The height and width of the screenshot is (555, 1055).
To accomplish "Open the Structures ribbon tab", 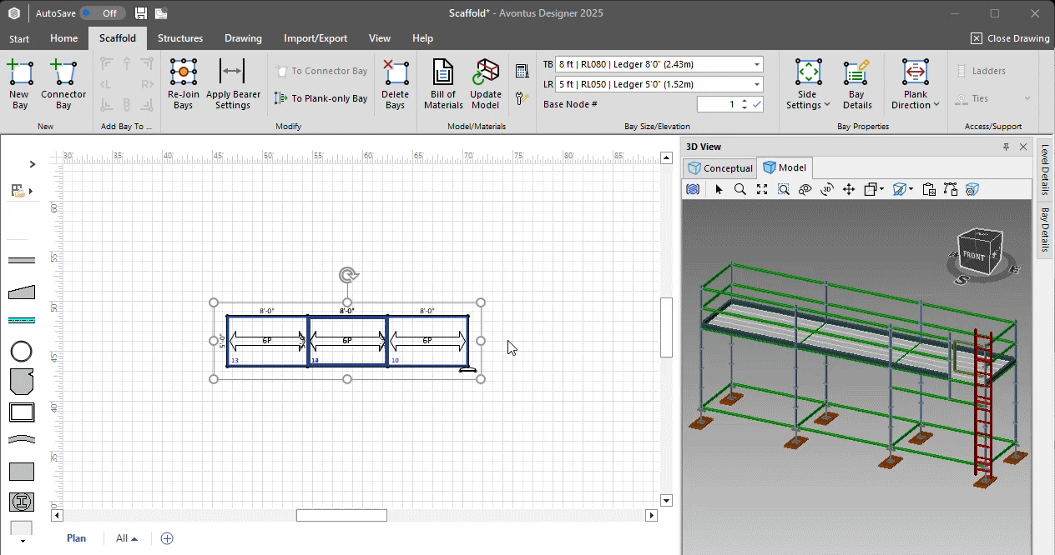I will pos(180,38).
